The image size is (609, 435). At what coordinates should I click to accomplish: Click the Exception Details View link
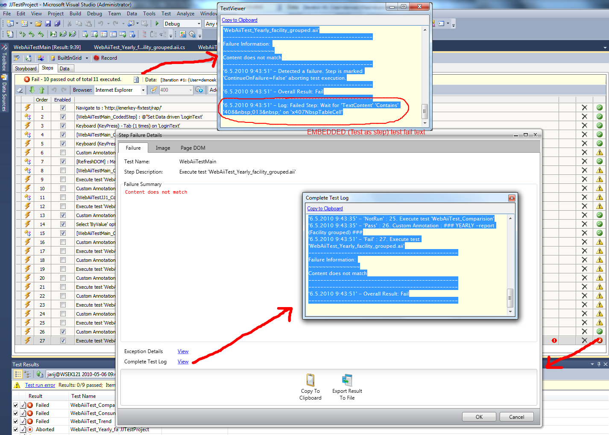183,351
